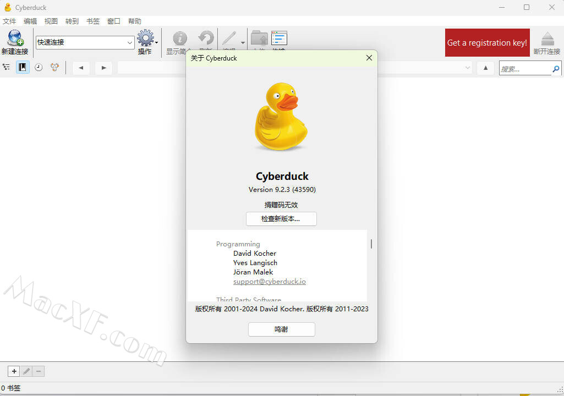
Task: Click the 显示简介 (Get Info) icon
Action: [179, 38]
